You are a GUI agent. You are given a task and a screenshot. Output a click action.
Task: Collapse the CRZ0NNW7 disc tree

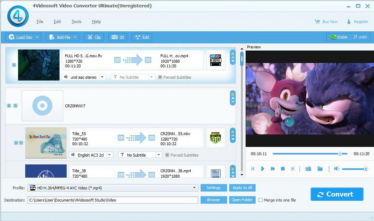(9, 106)
